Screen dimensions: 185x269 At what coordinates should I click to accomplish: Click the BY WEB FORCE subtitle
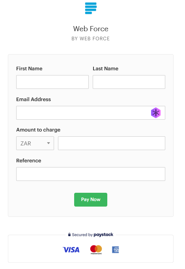[x=91, y=39]
